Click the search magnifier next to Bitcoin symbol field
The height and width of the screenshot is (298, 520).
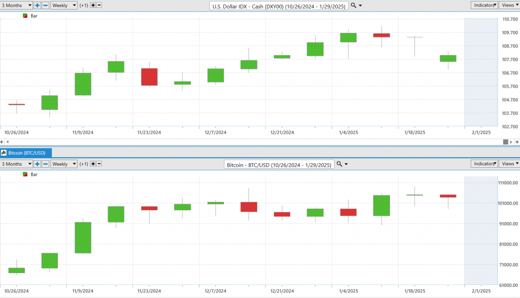tap(340, 164)
